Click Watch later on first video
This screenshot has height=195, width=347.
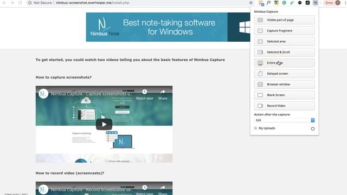click(145, 95)
